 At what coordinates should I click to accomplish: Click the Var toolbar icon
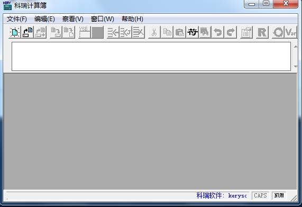click(291, 32)
